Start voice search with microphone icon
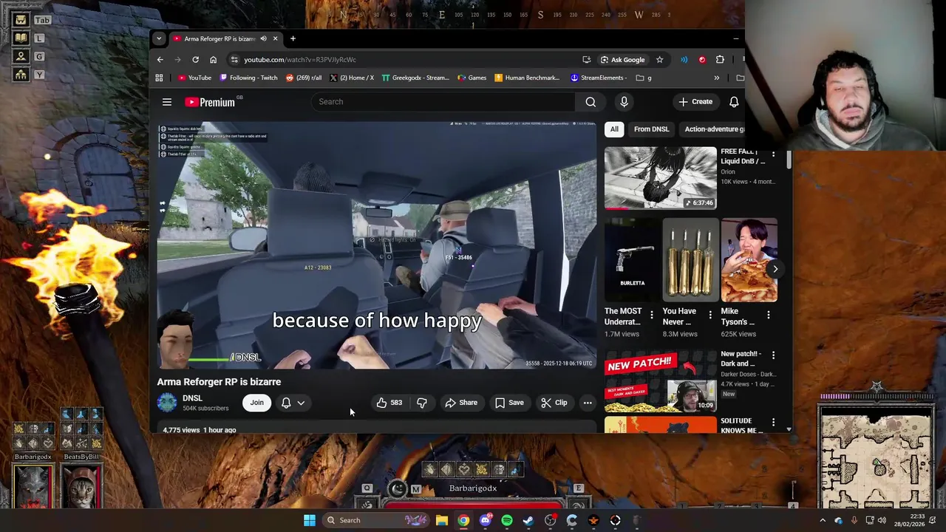Viewport: 946px width, 532px height. pyautogui.click(x=624, y=102)
